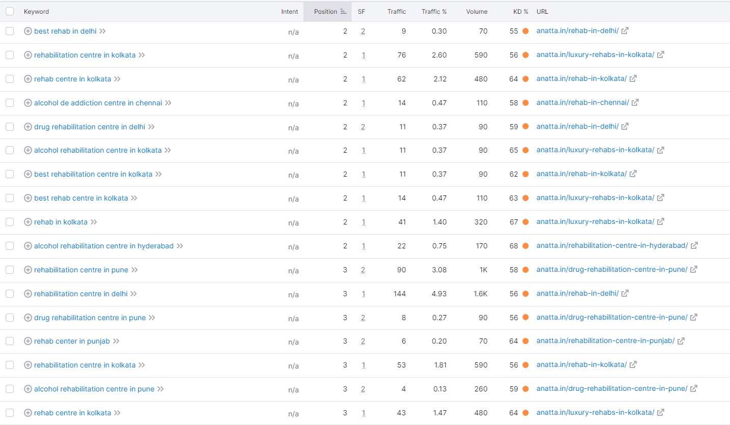Sort by the Traffic % column header

(x=434, y=11)
